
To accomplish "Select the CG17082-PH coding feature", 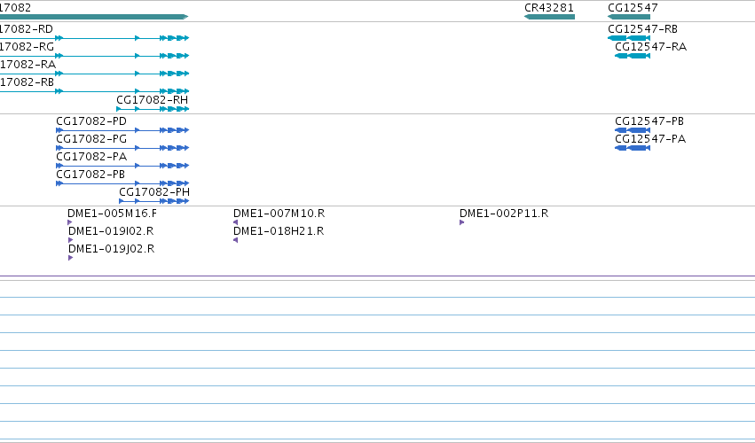I will [x=154, y=201].
